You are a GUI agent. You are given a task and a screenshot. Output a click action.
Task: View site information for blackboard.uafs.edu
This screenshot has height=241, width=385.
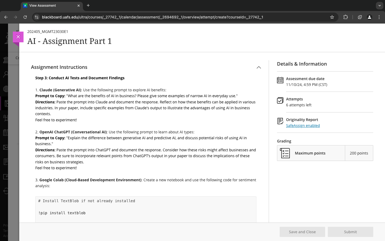point(37,17)
